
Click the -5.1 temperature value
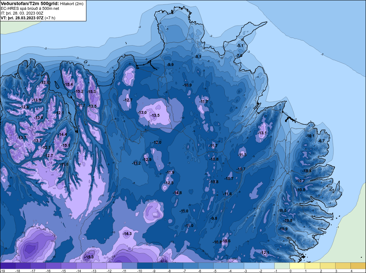point(240,46)
